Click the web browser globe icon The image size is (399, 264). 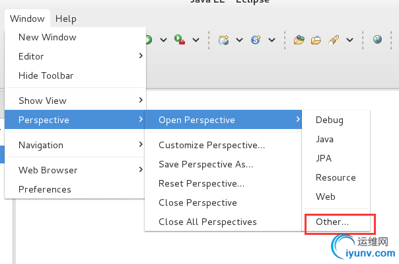click(x=377, y=39)
